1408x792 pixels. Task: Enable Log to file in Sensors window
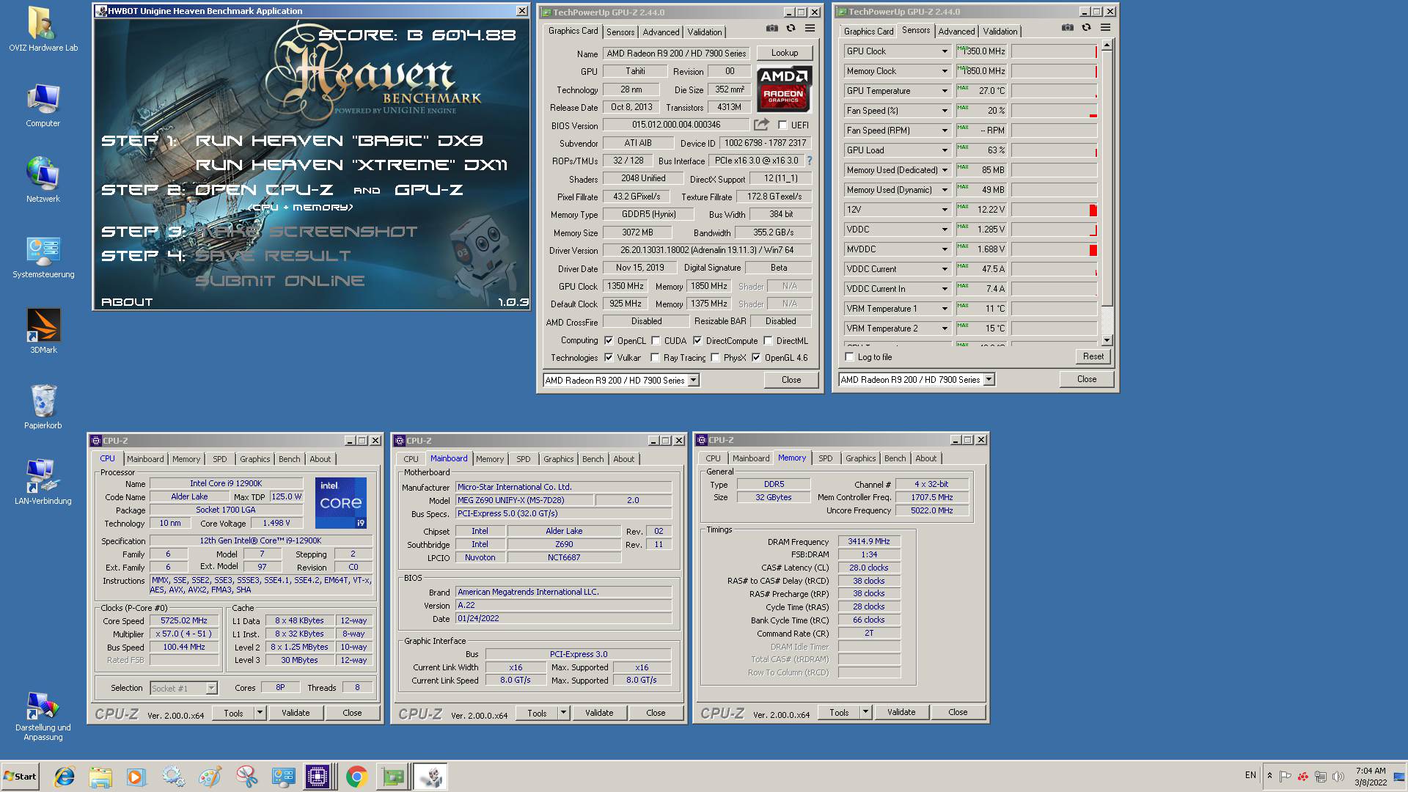[x=849, y=357]
